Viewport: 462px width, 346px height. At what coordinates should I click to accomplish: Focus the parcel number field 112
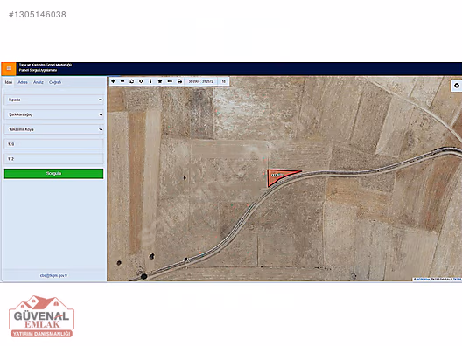click(x=54, y=159)
